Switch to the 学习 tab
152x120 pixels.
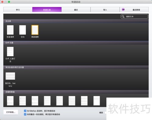(18, 10)
